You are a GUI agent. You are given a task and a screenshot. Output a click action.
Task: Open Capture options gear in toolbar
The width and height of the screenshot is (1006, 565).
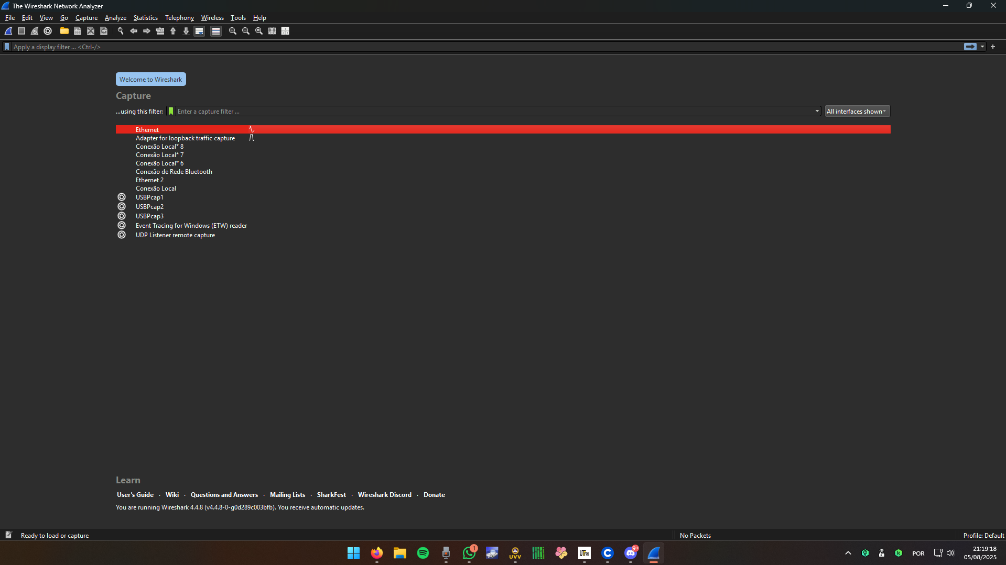[x=48, y=31]
